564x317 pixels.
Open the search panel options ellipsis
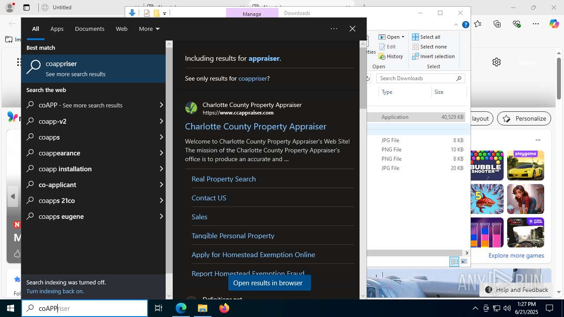pos(334,29)
